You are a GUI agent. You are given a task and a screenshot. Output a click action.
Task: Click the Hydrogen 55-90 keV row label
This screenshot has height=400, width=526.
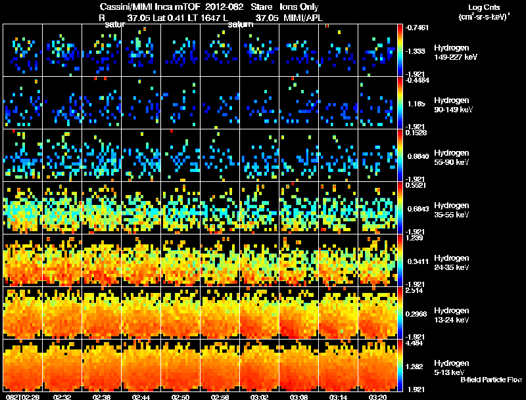click(451, 158)
